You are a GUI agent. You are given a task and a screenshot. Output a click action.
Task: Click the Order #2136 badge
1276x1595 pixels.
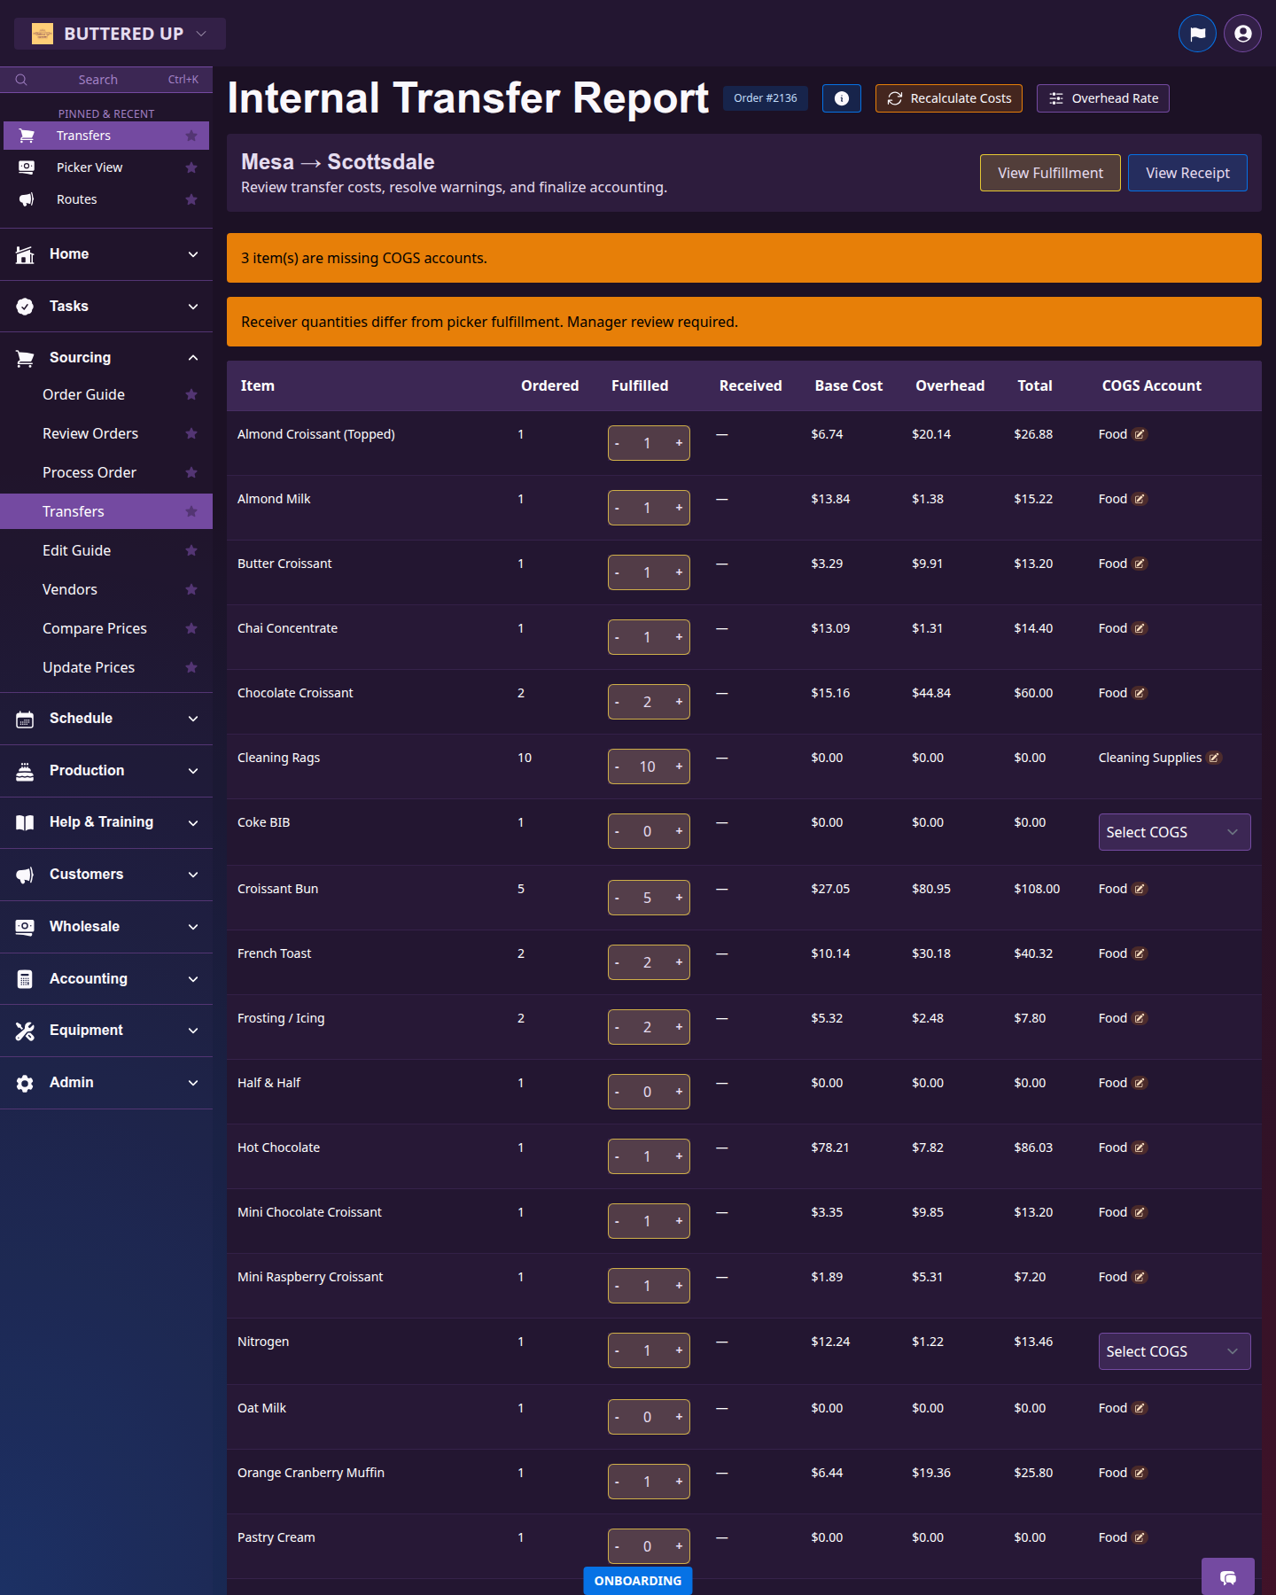coord(766,98)
